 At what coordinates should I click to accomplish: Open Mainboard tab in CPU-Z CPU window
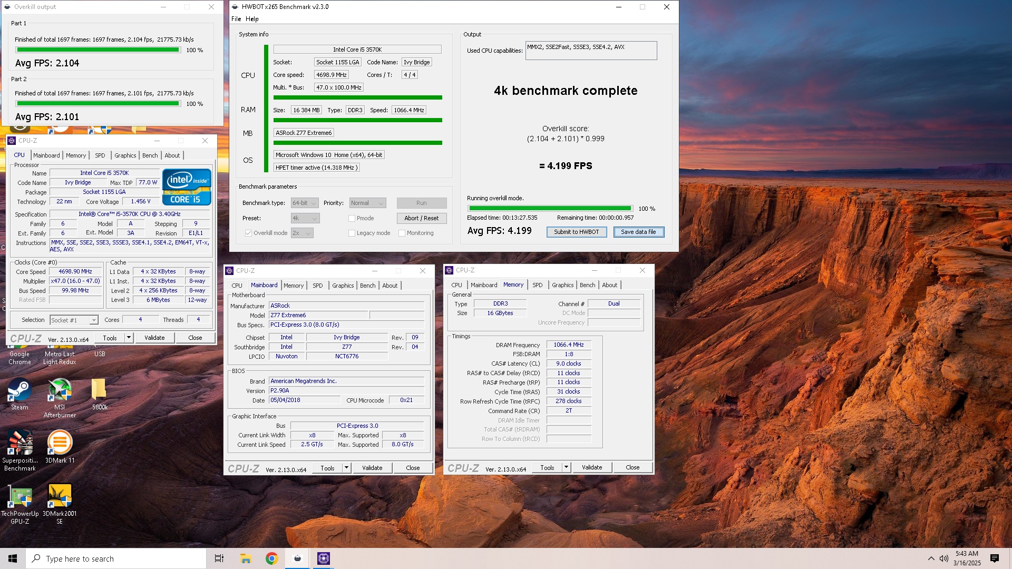pyautogui.click(x=46, y=155)
